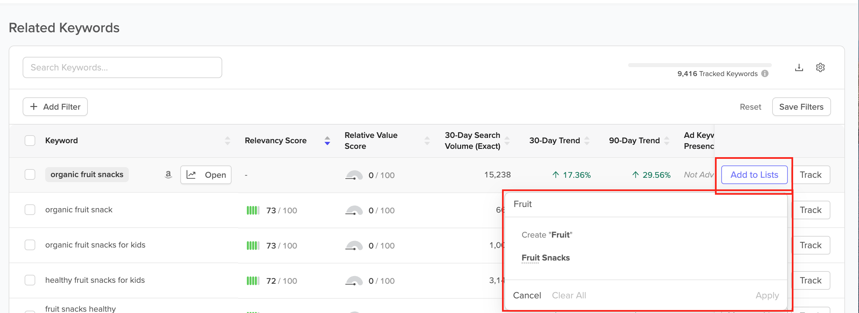
Task: Focus the Search Keywords input field
Action: click(122, 67)
